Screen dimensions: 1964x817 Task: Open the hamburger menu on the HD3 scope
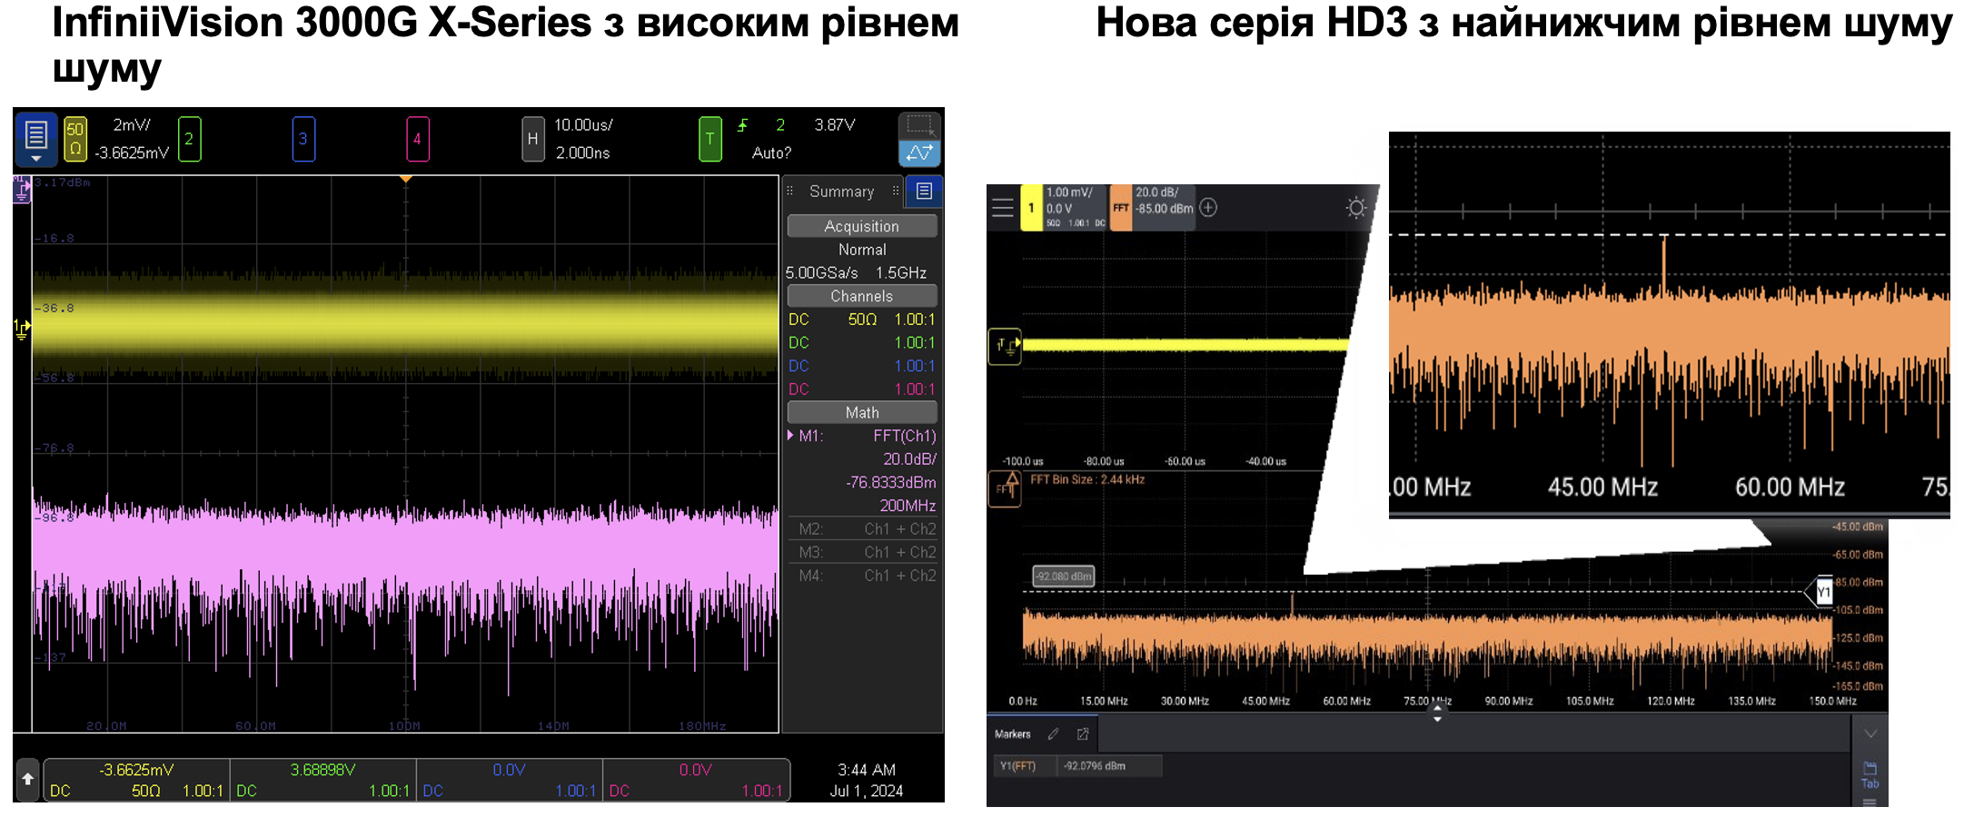coord(1003,208)
